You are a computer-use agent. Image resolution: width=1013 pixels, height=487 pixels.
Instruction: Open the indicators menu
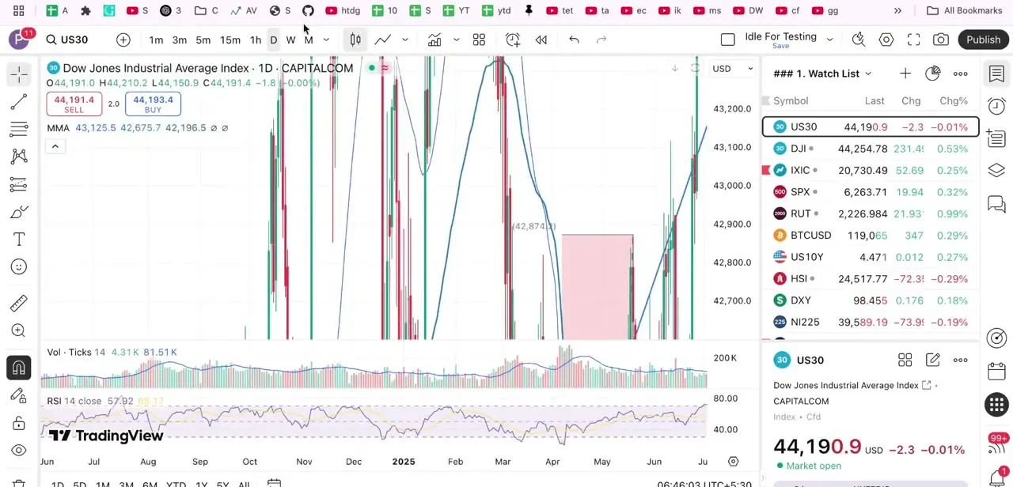(434, 40)
